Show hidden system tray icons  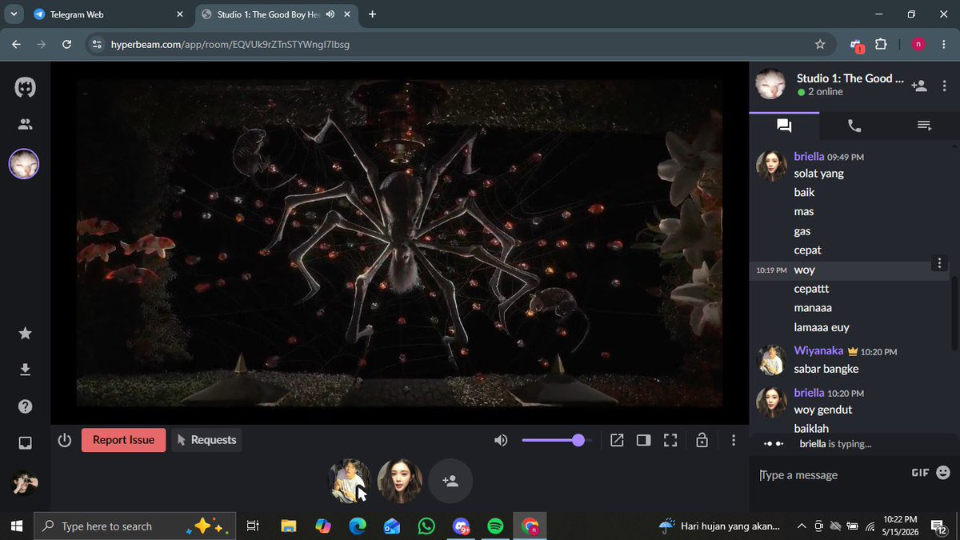(802, 526)
